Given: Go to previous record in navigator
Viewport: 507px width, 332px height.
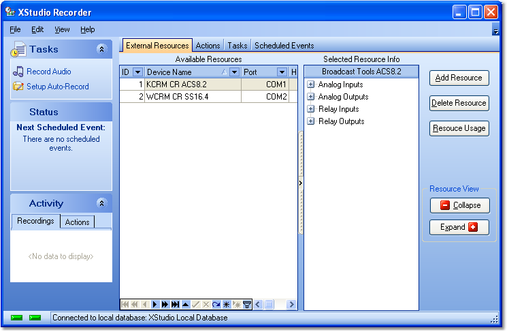Looking at the screenshot, I should (x=144, y=305).
